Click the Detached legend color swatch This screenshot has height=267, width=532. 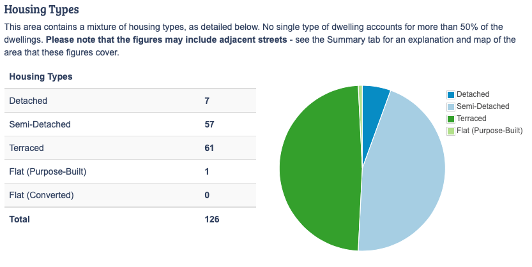(451, 95)
